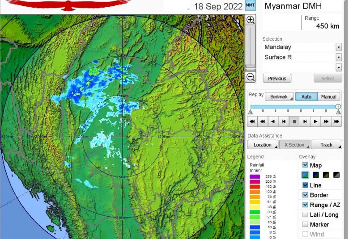
Task: Uncheck the Map overlay checkbox
Action: coord(305,165)
